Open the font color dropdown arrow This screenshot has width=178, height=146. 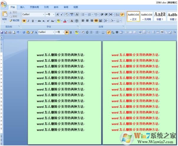(67, 21)
